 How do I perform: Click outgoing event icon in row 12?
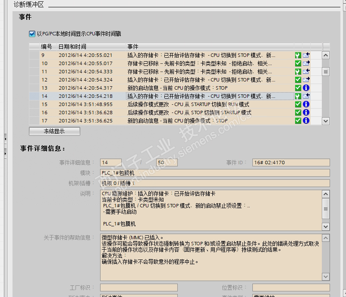tap(306, 80)
